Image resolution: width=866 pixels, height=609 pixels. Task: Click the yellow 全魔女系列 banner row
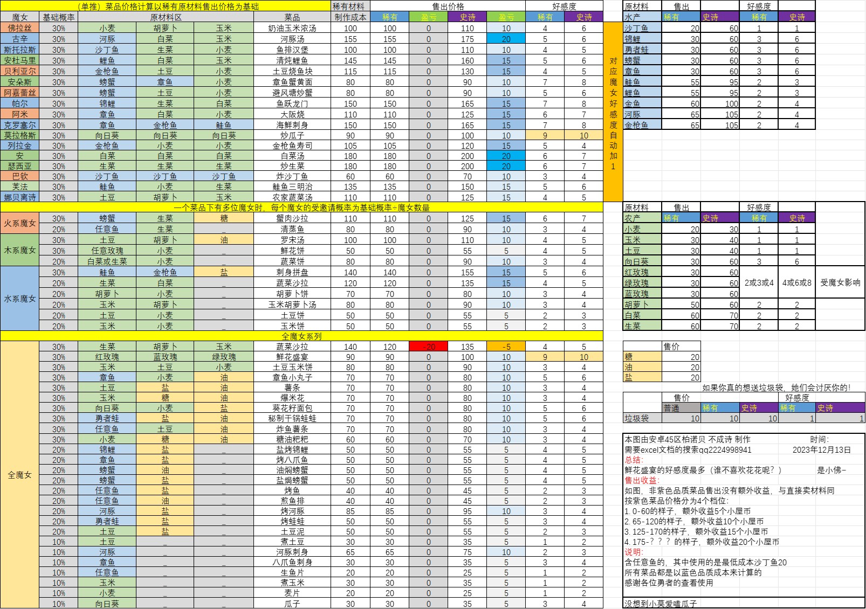pyautogui.click(x=301, y=336)
